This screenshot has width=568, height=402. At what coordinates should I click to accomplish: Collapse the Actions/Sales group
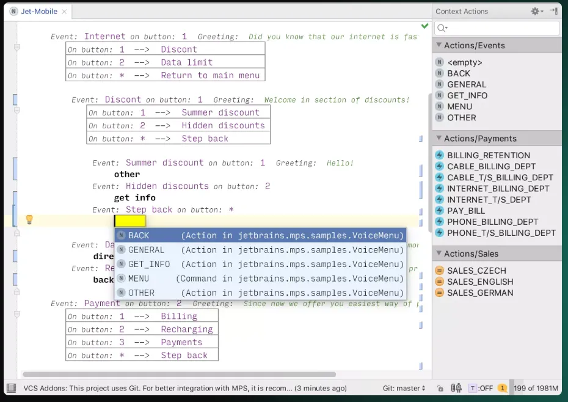click(x=438, y=254)
